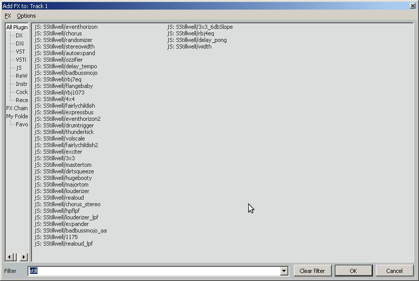Screen dimensions: 419x281
Task: Select JS: SStillwell/rbj4eq plugin
Action: (191, 33)
